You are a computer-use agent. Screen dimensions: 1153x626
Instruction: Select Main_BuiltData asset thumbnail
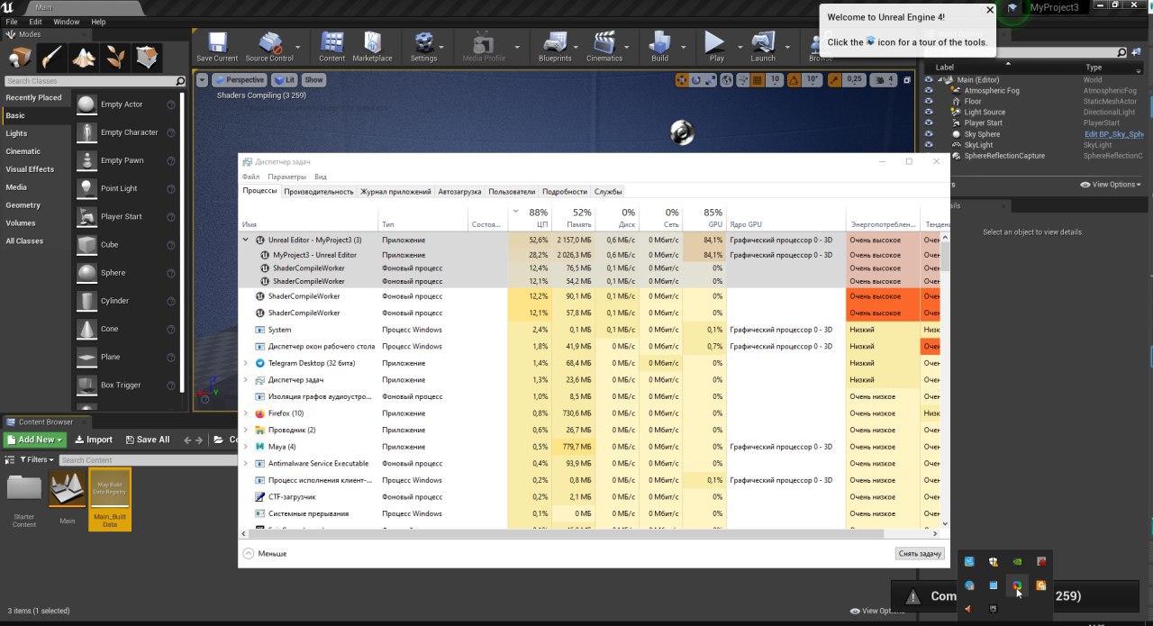coord(109,499)
